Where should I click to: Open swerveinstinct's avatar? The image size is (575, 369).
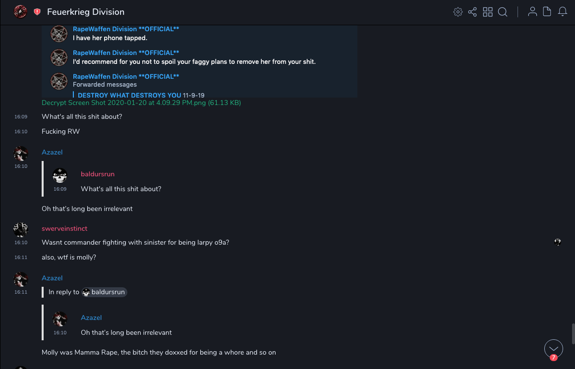21,230
